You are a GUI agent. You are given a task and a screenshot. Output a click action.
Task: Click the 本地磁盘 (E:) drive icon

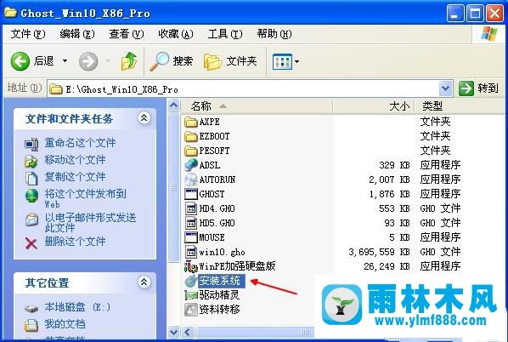coord(31,308)
